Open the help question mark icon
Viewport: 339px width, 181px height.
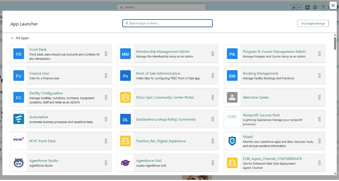click(x=323, y=7)
